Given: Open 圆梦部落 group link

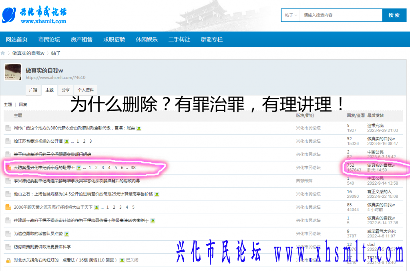Looking at the screenshot, I should (304, 181).
